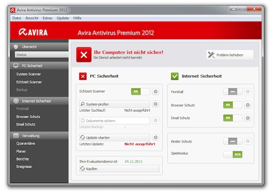Open Berichte in the sidebar
This screenshot has width=272, height=192.
tap(23, 159)
